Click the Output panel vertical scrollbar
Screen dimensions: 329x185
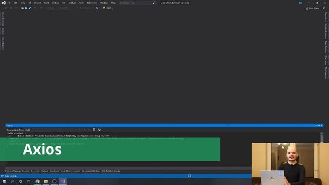click(322, 137)
